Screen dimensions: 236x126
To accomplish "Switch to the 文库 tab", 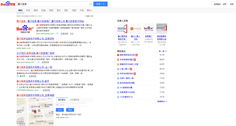I will coord(82,10).
